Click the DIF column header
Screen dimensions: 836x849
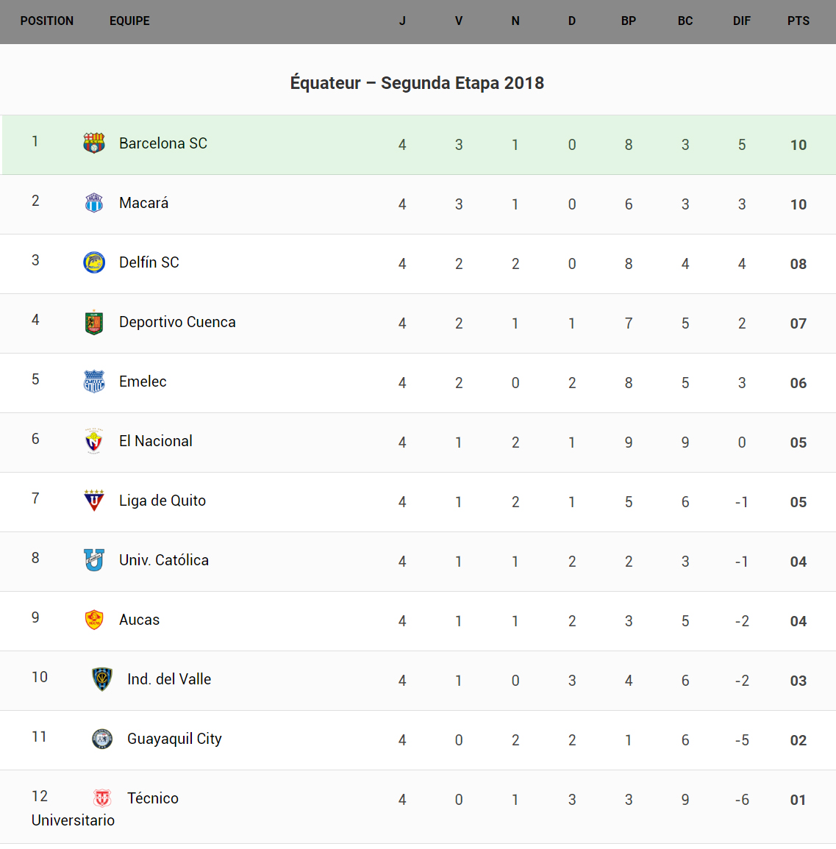(742, 21)
